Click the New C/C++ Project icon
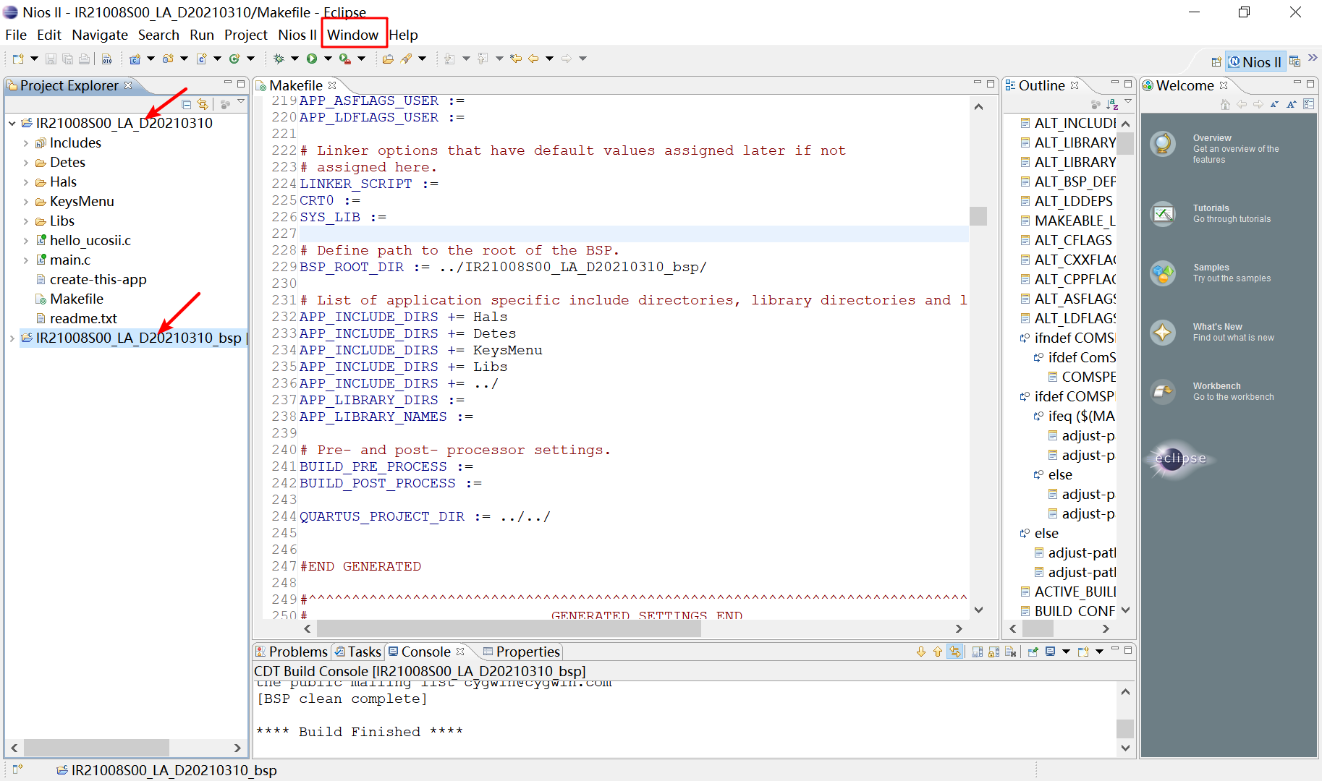The height and width of the screenshot is (781, 1322). (135, 59)
